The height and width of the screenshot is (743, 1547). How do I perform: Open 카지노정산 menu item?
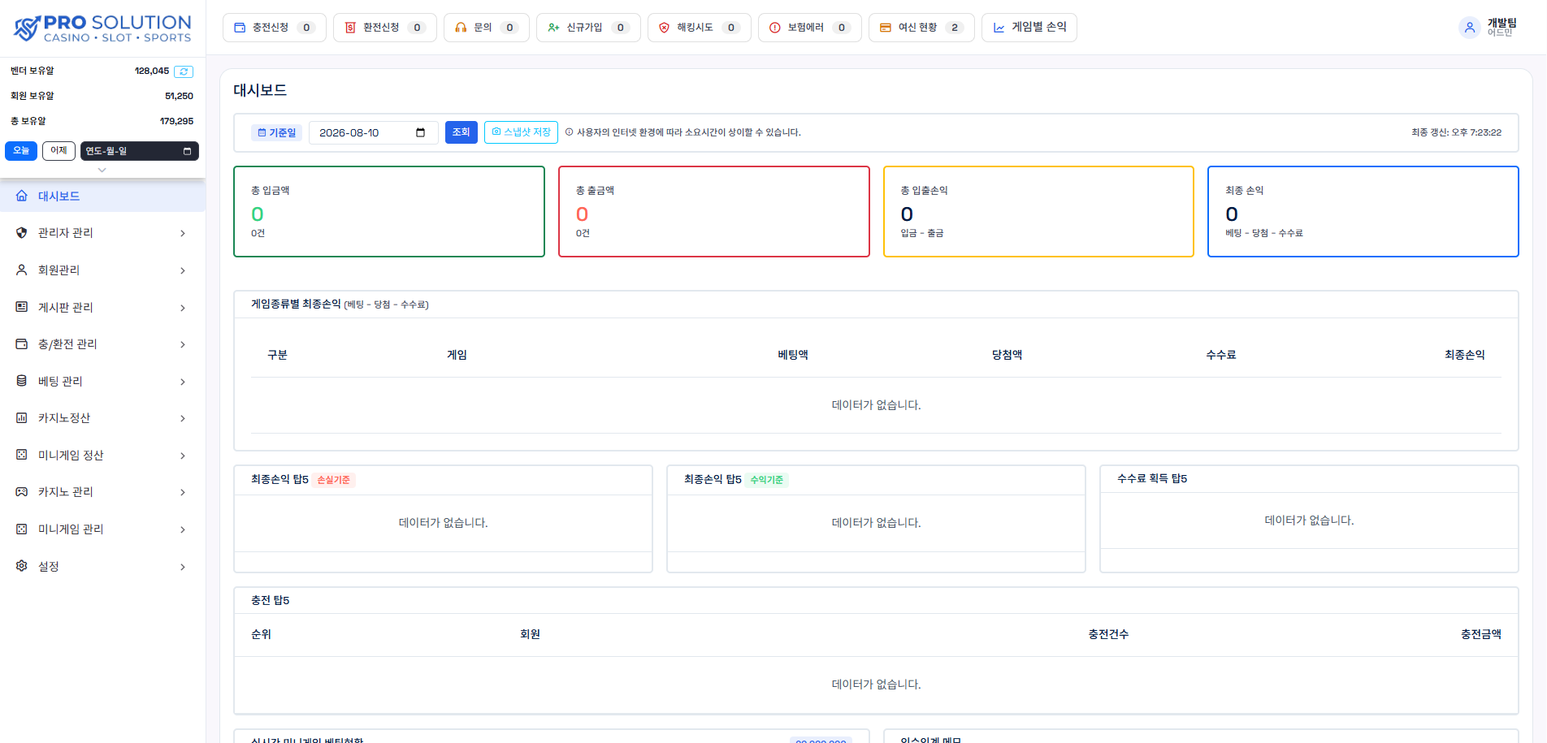click(x=102, y=418)
